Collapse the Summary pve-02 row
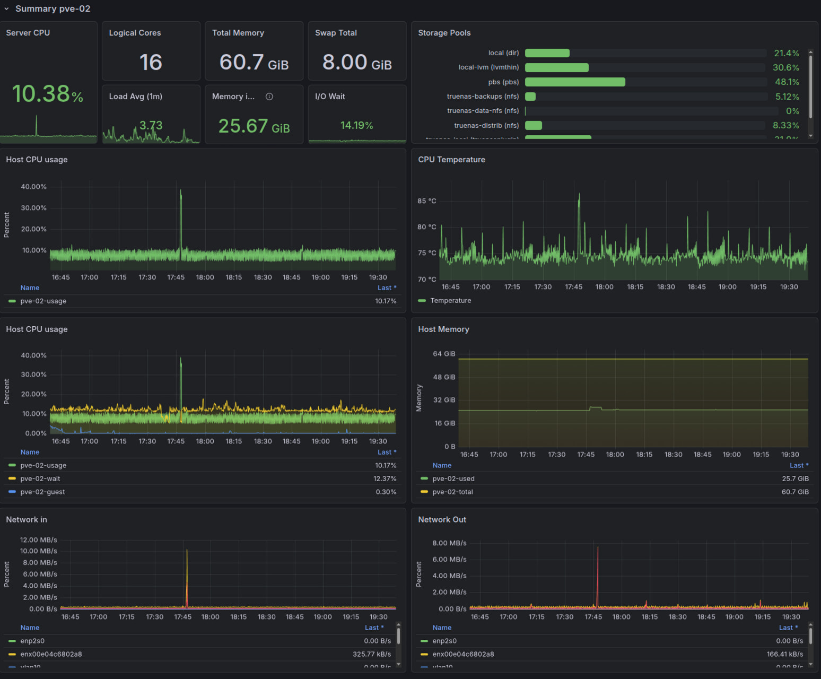 pyautogui.click(x=7, y=9)
